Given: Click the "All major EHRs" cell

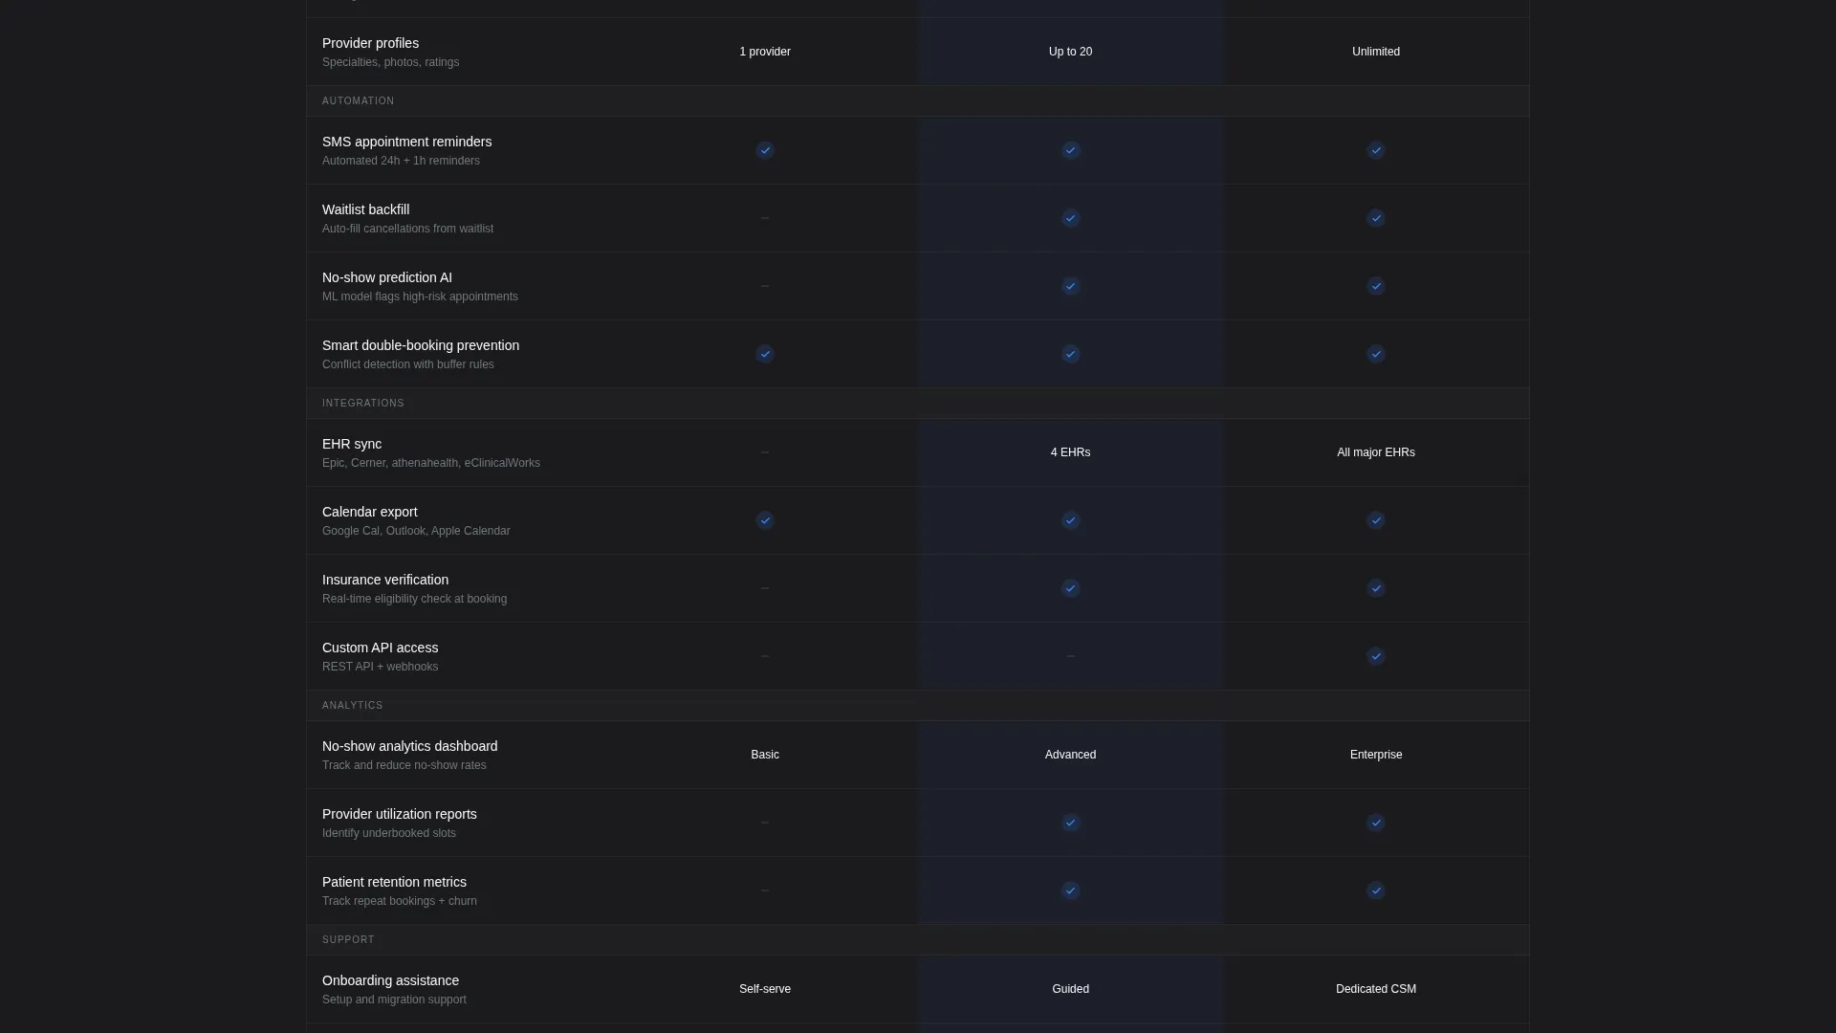Looking at the screenshot, I should tap(1376, 452).
